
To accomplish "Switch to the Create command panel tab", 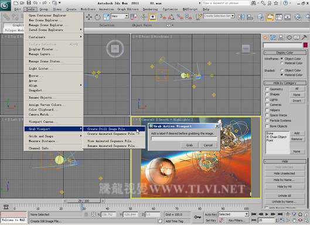I will tap(265, 37).
